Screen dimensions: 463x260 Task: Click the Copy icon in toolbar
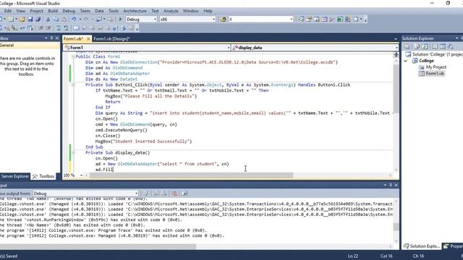click(x=56, y=19)
